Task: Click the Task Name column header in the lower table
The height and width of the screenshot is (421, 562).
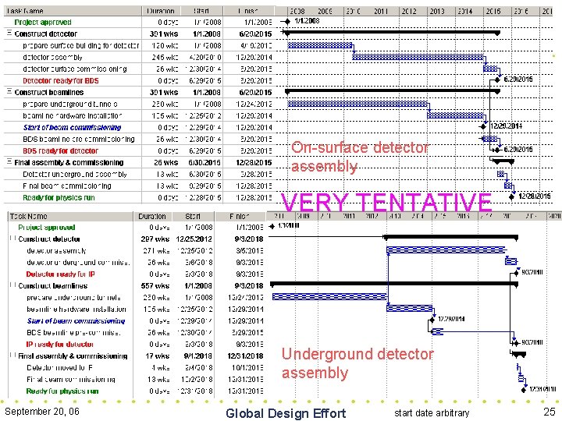Action: click(x=70, y=216)
